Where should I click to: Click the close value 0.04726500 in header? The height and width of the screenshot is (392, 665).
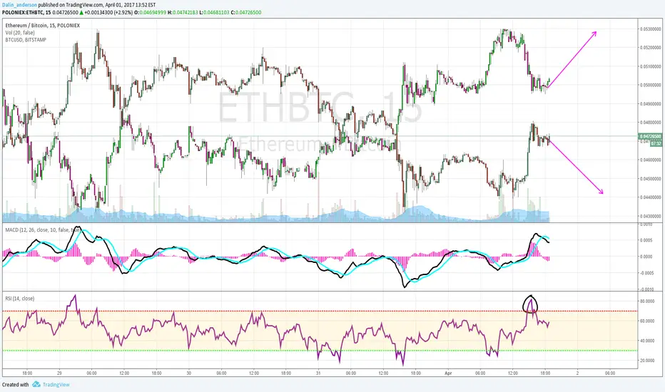(x=248, y=13)
